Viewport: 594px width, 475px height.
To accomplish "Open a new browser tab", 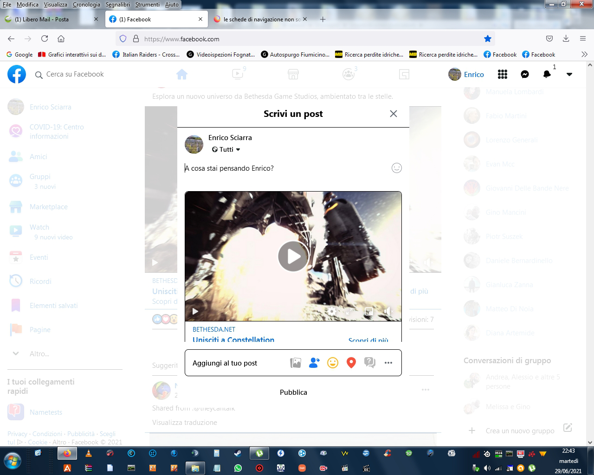I will pyautogui.click(x=323, y=19).
